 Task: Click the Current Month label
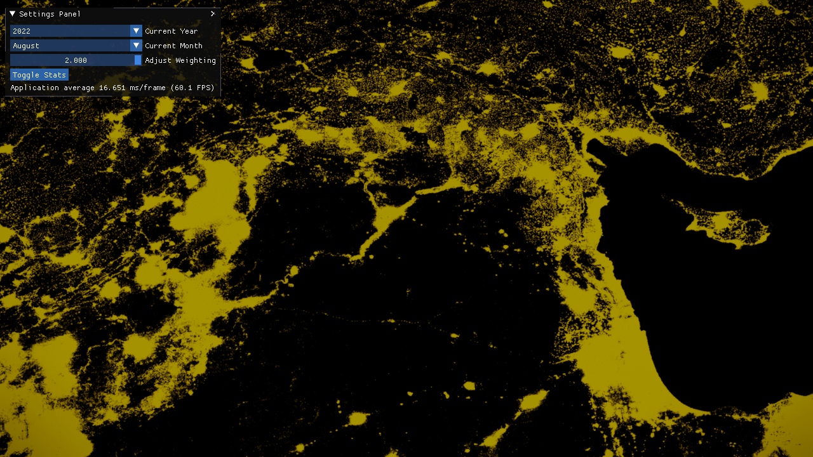click(x=174, y=45)
